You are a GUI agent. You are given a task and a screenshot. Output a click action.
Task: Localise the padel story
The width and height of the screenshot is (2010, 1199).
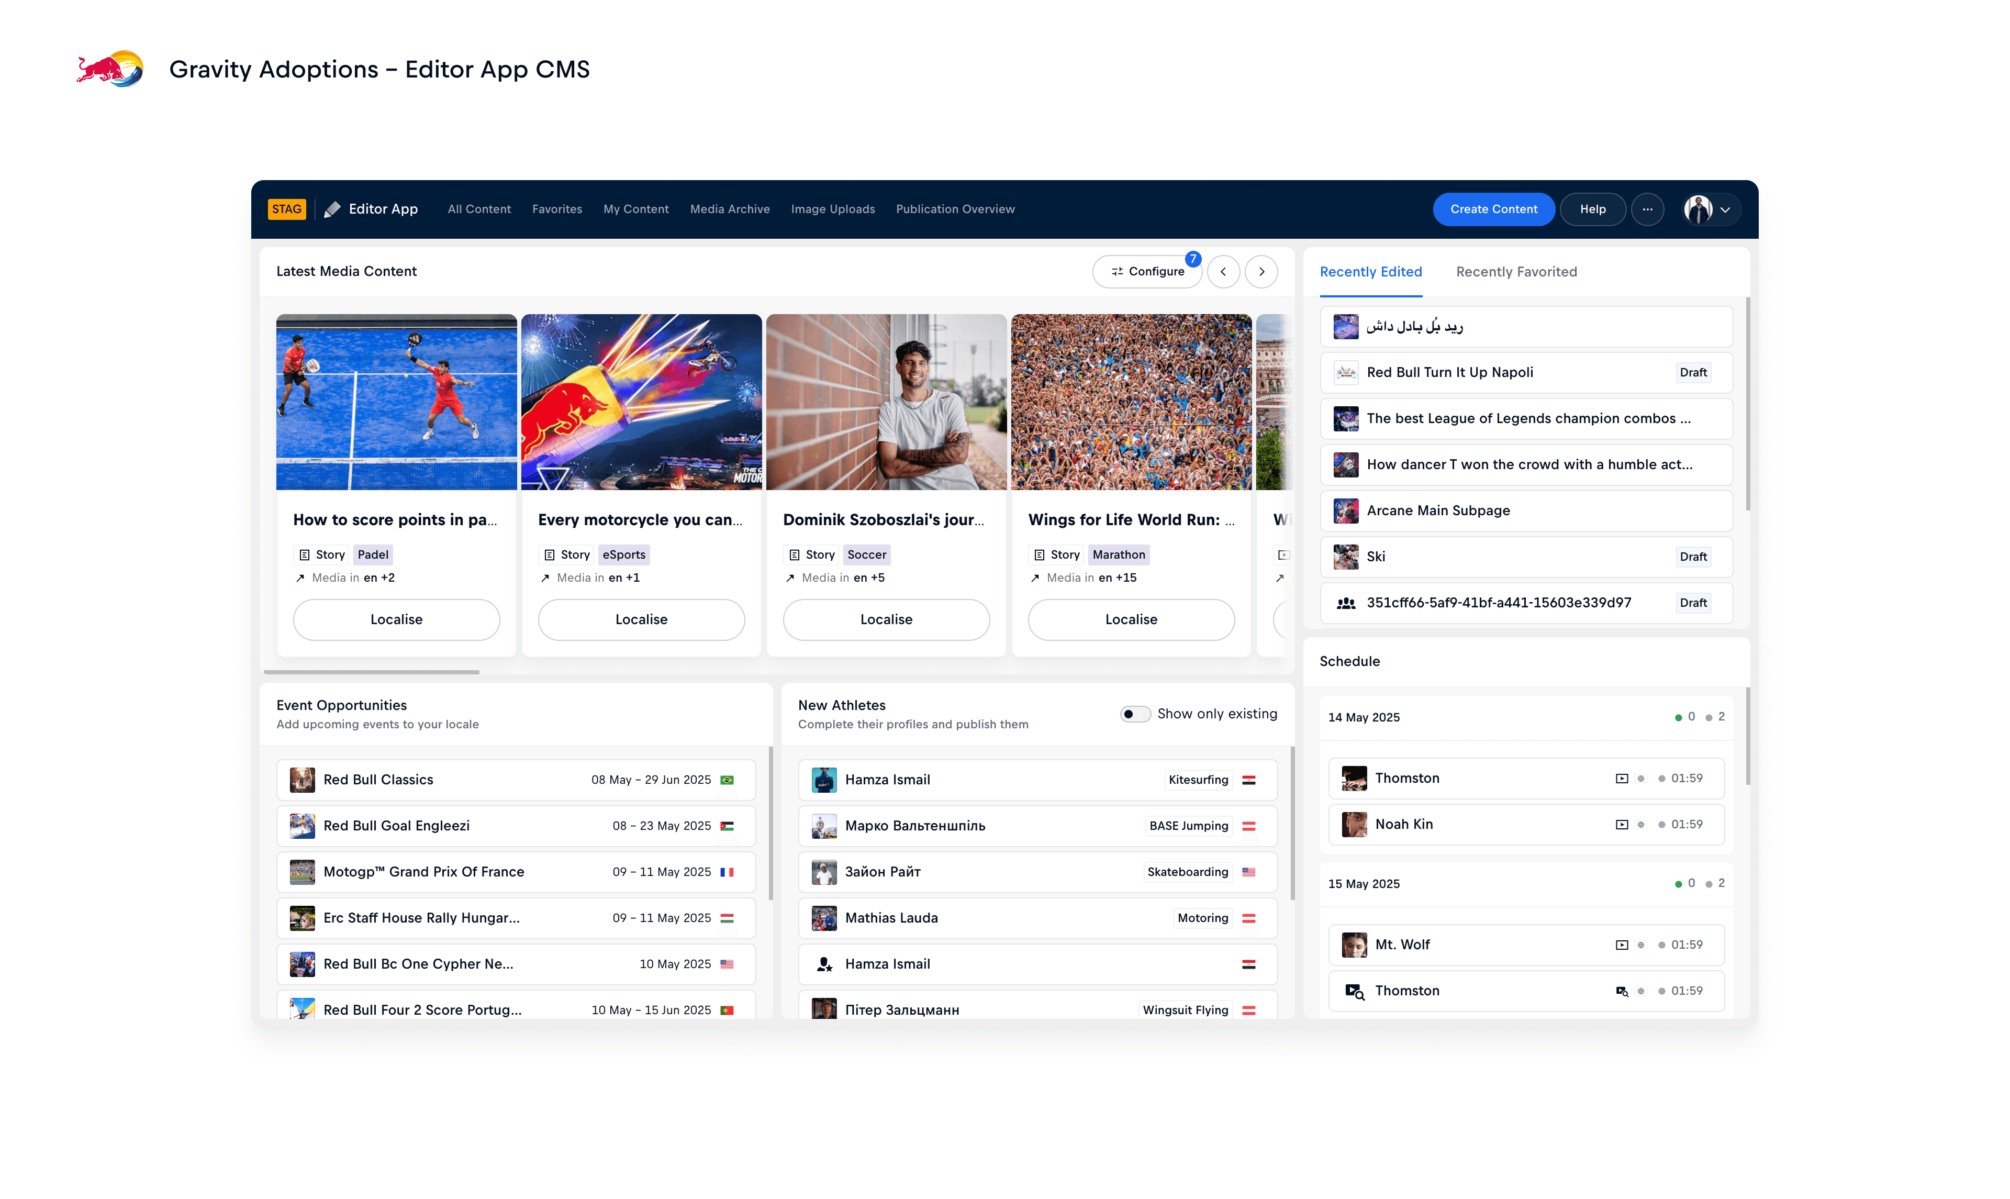[x=397, y=620]
